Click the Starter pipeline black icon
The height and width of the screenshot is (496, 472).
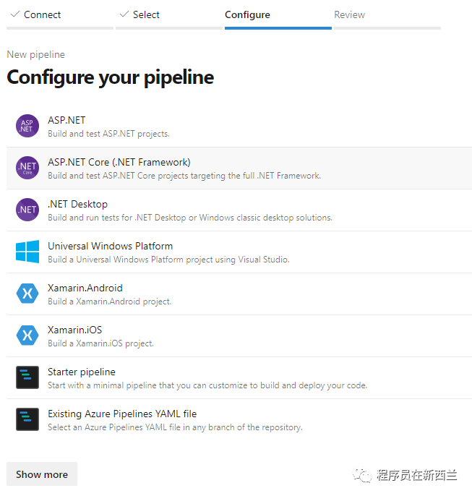coord(27,377)
